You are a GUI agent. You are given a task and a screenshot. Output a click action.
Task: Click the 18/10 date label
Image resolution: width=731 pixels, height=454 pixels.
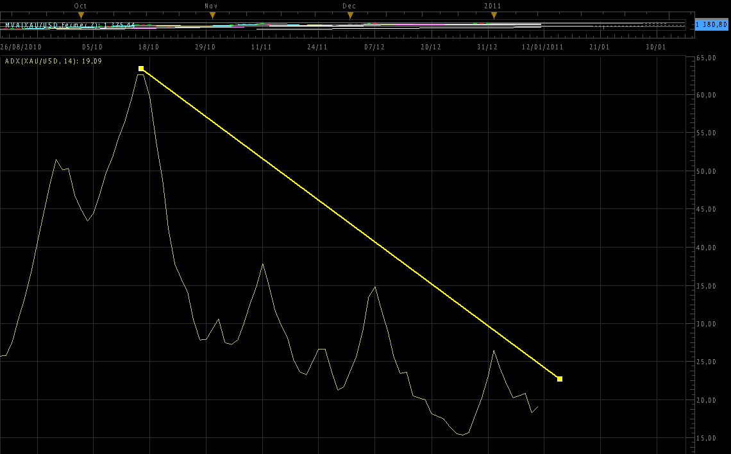[x=149, y=47]
